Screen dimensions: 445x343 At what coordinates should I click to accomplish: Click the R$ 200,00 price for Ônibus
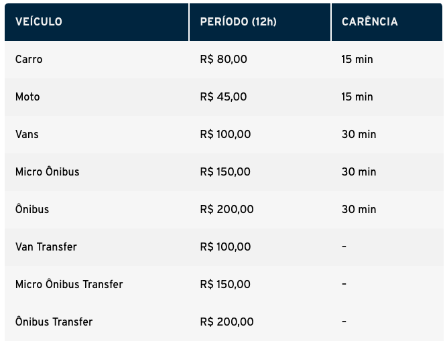pyautogui.click(x=227, y=209)
